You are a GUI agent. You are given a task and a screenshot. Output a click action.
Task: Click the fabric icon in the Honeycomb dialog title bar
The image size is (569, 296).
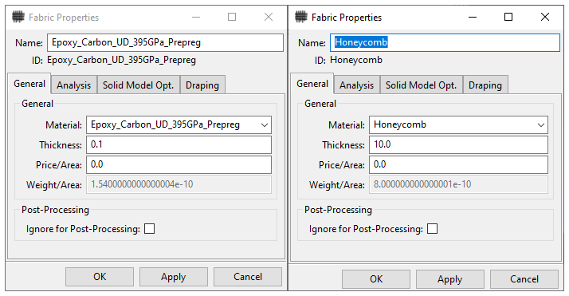click(x=300, y=17)
